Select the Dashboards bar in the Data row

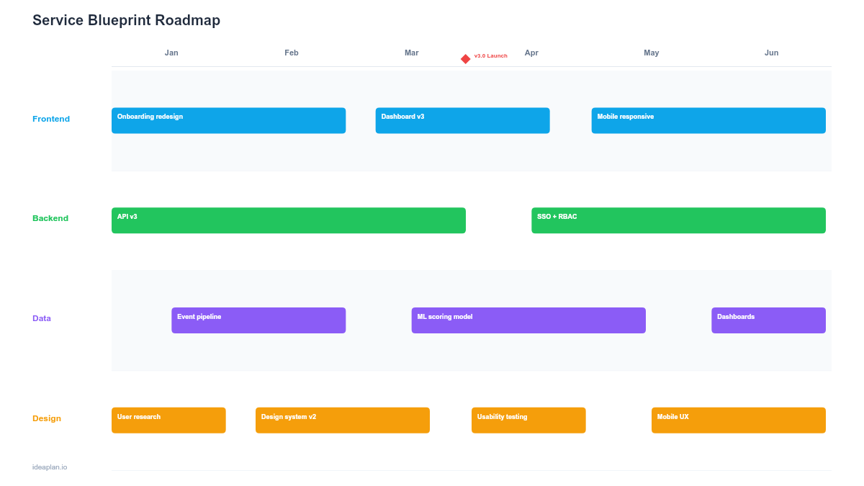click(x=768, y=320)
